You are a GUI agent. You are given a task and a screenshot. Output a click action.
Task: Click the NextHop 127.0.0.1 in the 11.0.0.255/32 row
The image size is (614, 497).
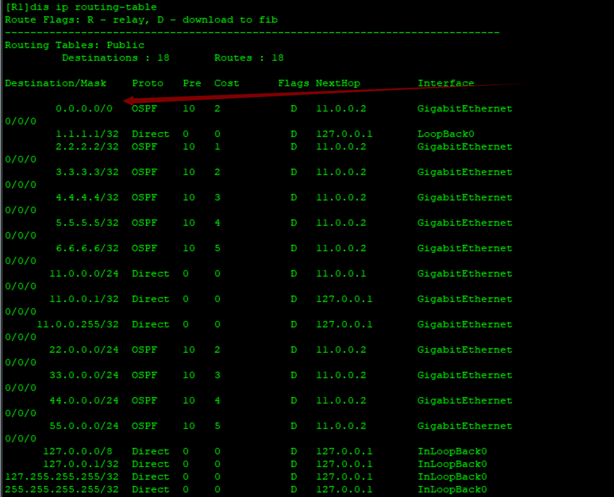coord(344,325)
